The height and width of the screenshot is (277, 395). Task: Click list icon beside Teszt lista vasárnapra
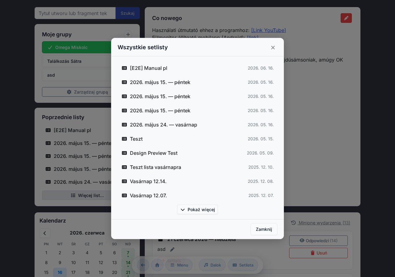[124, 167]
